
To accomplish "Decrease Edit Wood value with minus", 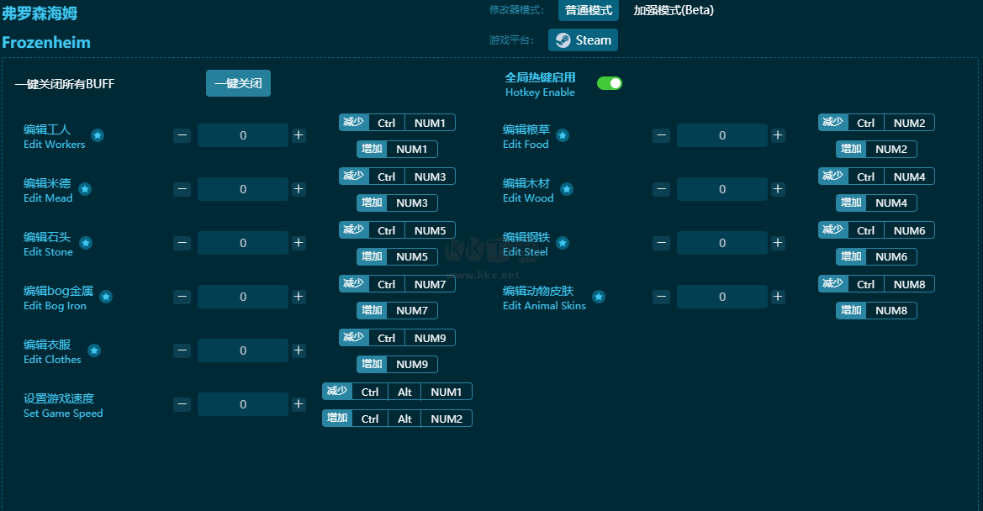I will click(x=662, y=189).
